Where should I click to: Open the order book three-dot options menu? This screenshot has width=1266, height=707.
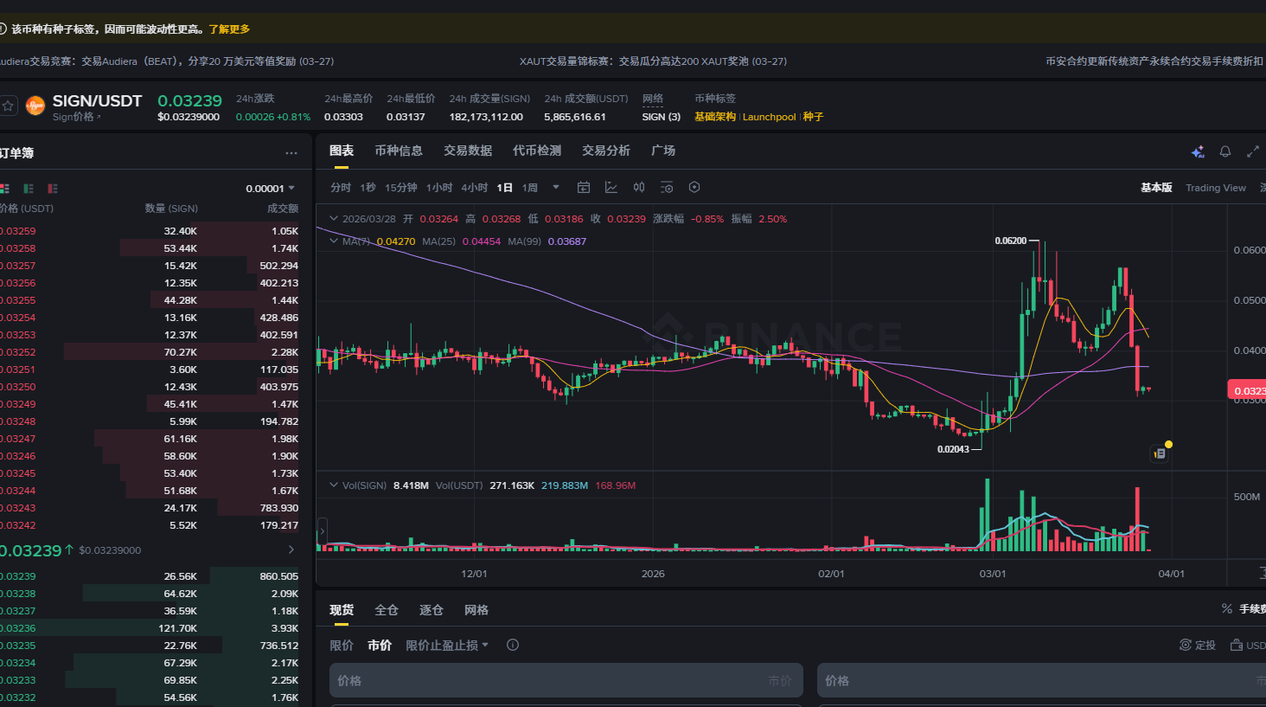click(x=291, y=153)
